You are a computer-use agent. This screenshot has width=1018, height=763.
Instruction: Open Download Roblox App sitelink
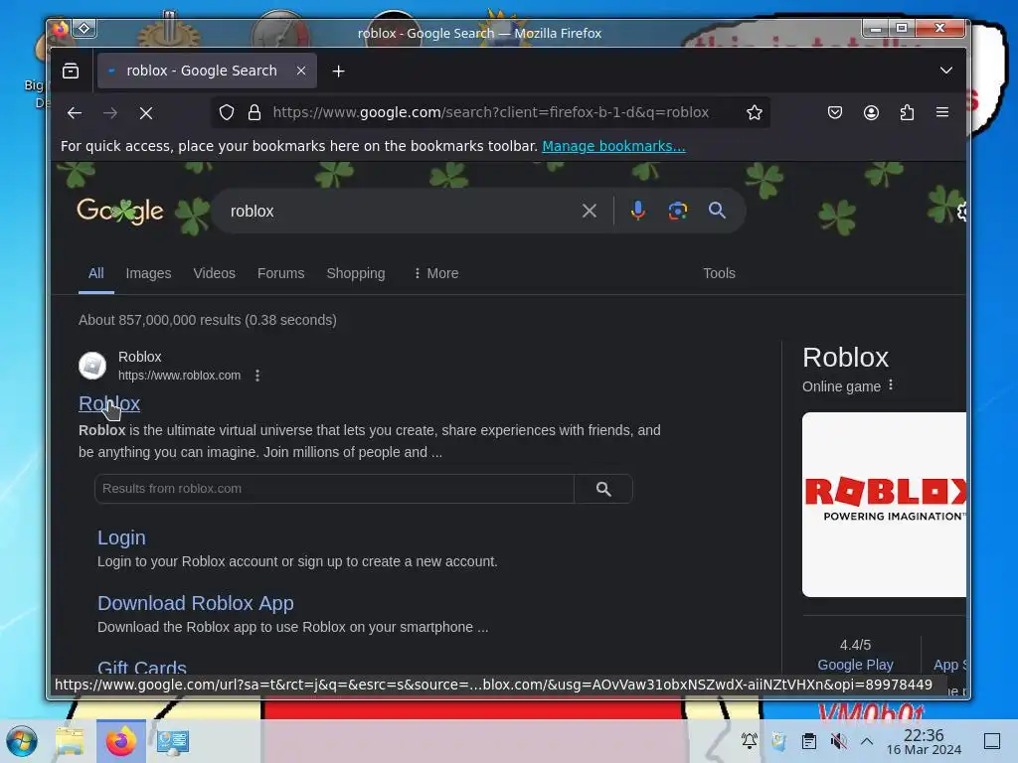point(196,603)
